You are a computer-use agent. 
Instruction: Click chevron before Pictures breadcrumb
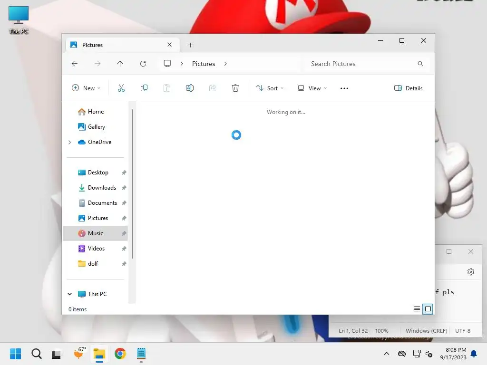pos(182,64)
